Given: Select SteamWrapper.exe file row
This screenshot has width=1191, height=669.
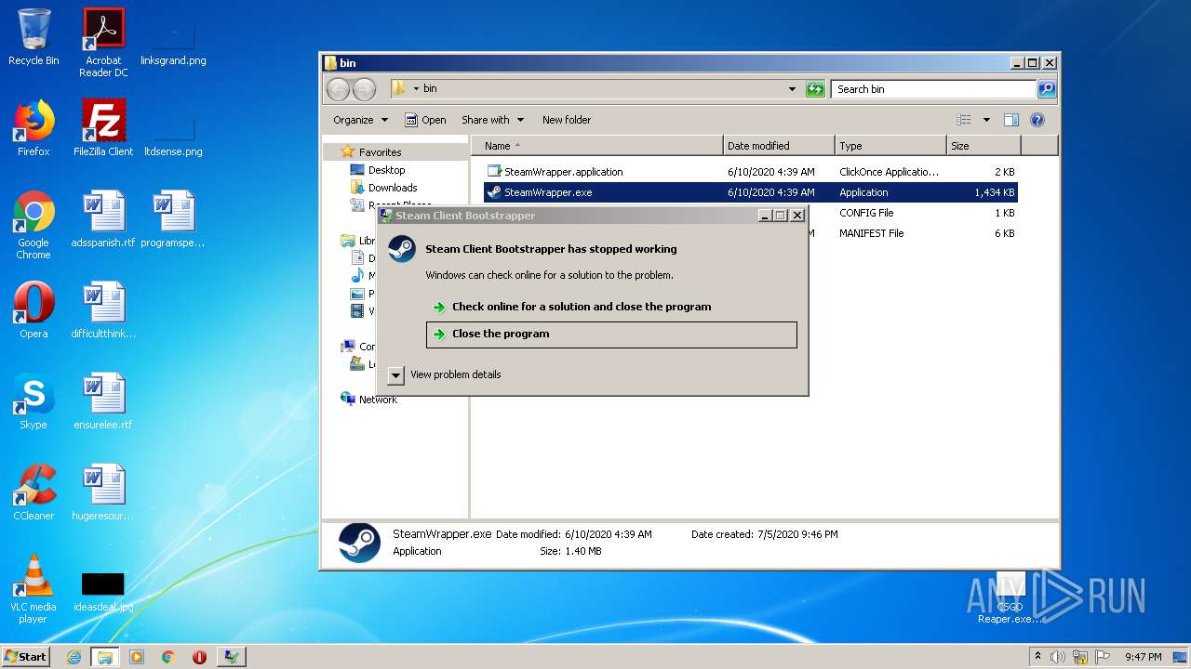Looking at the screenshot, I should 751,192.
